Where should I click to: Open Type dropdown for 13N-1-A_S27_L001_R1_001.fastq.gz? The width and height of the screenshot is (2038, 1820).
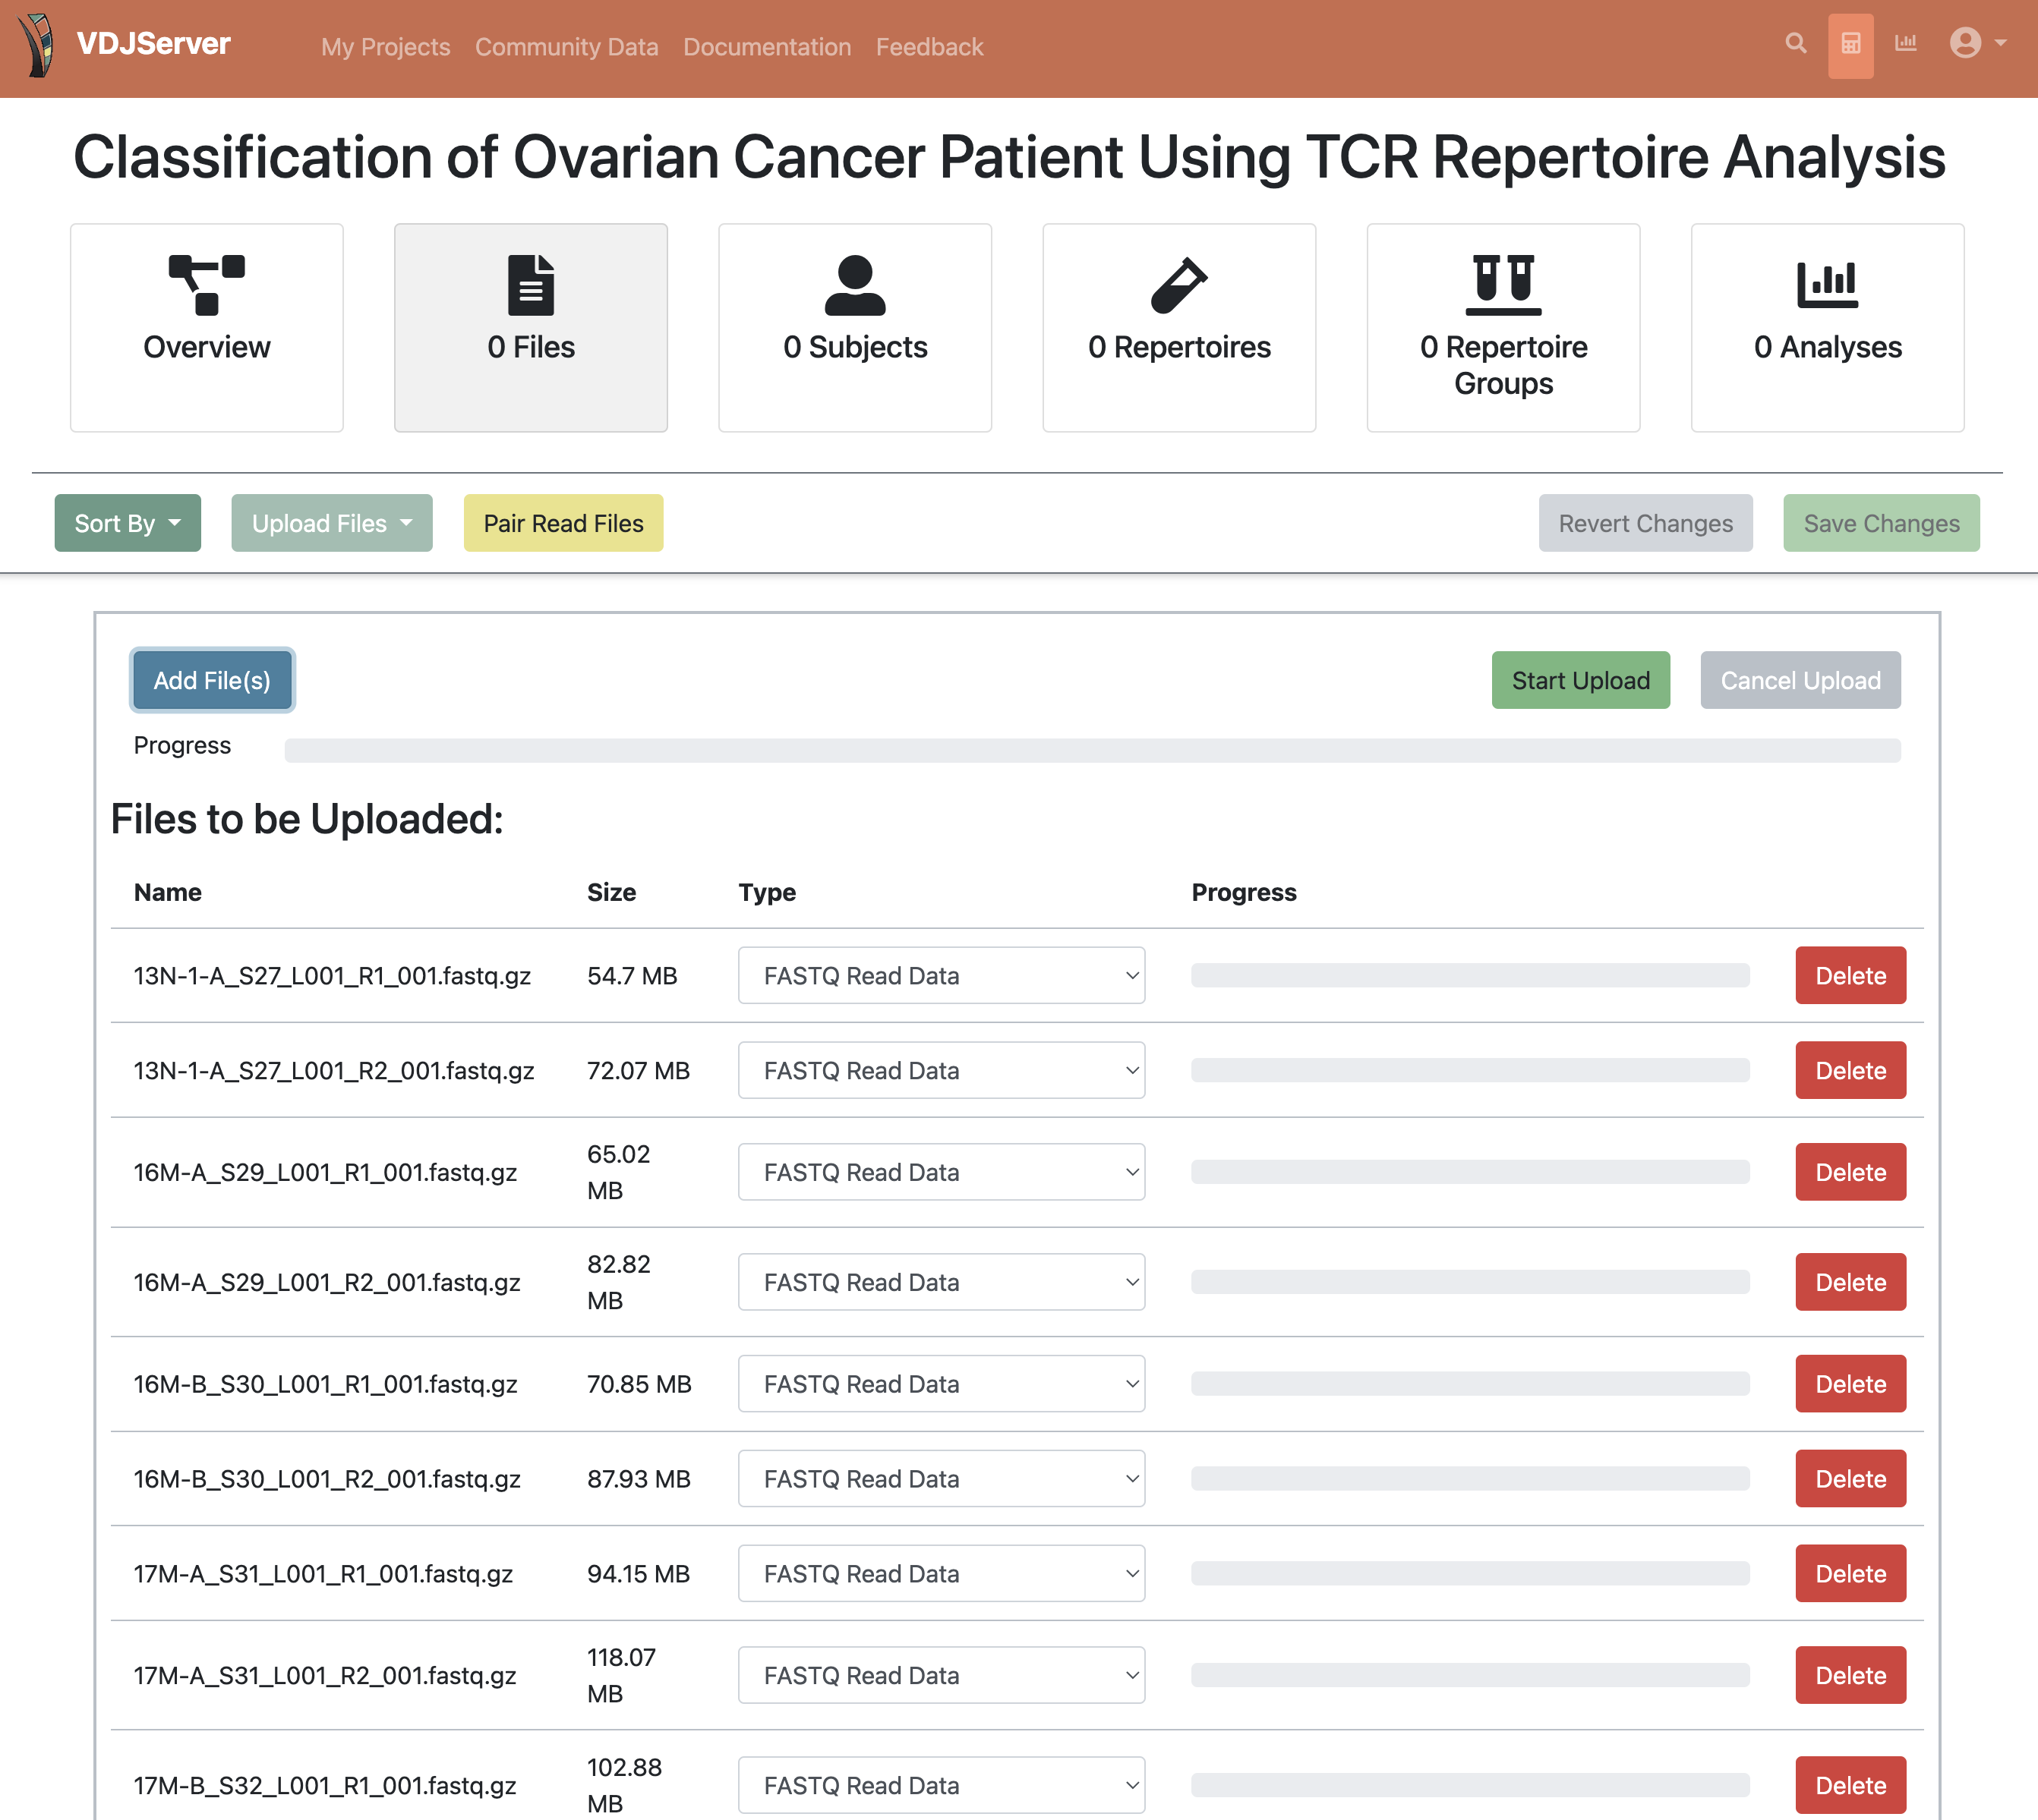point(942,975)
